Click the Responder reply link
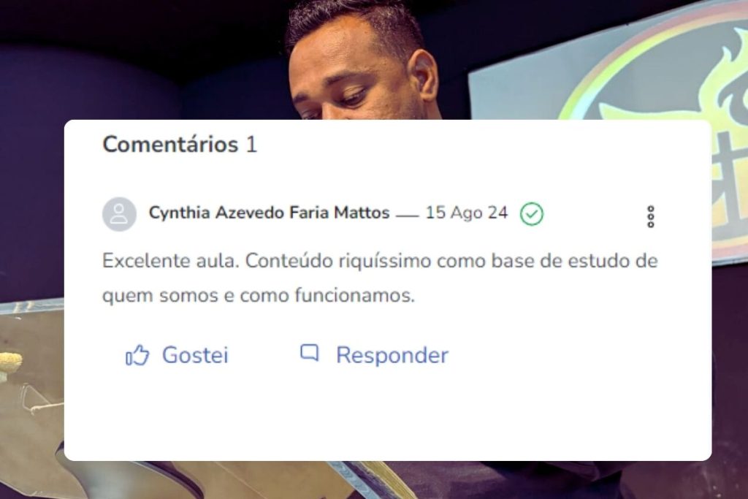The image size is (748, 499). tap(392, 355)
